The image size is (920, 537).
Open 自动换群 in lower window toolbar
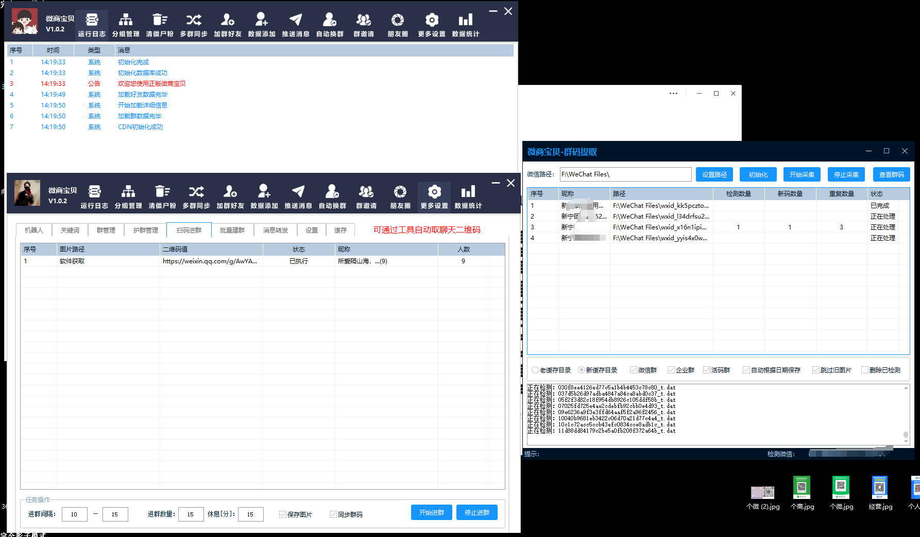(x=332, y=197)
